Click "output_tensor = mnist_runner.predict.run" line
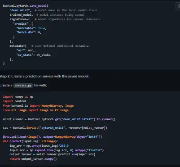The width and height of the screenshot is (180, 167). tap(53, 154)
